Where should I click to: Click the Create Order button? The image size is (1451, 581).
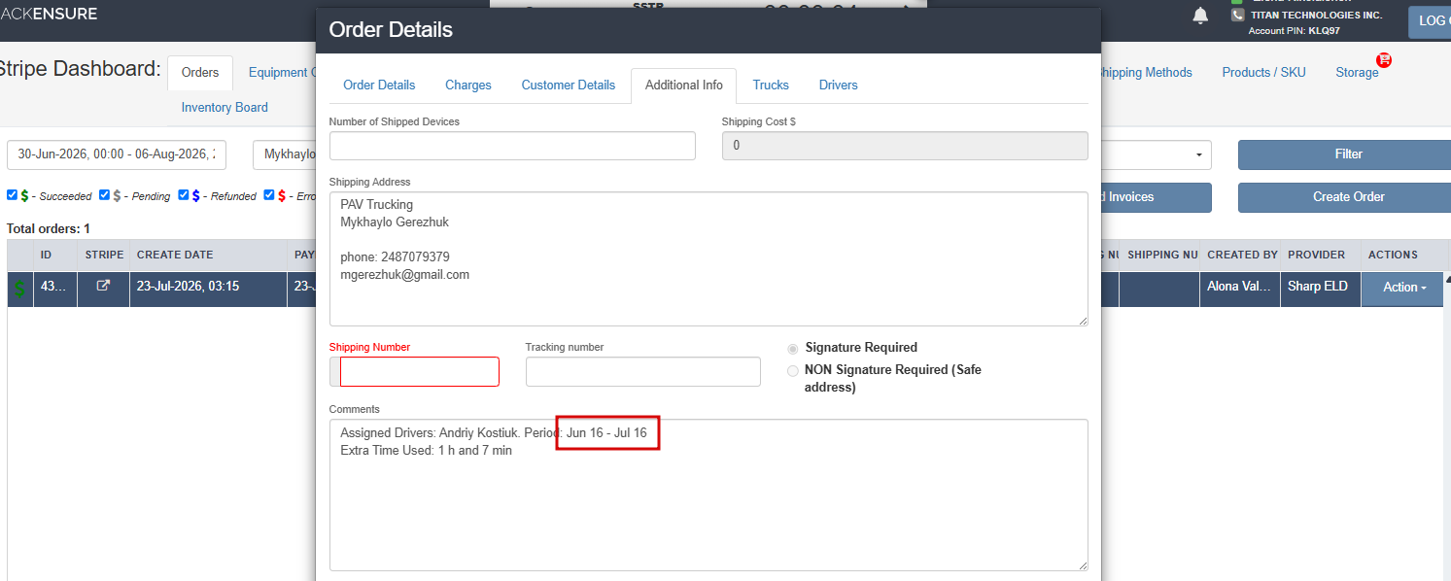[x=1344, y=197]
